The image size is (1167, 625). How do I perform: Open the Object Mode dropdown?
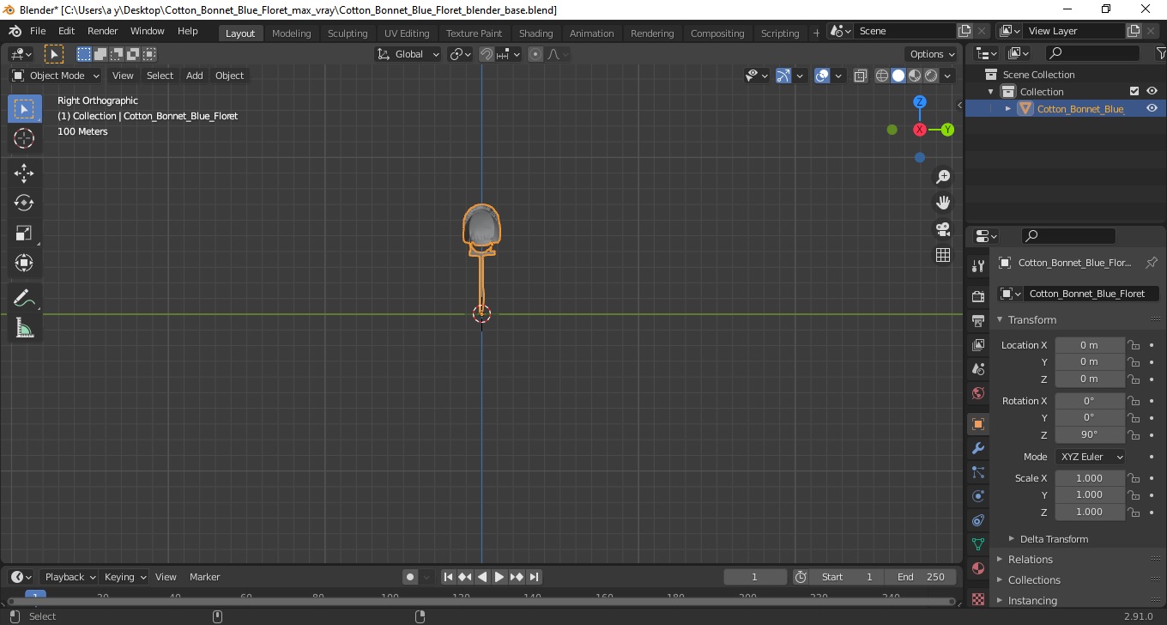[56, 76]
